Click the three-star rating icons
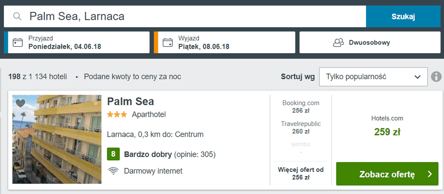Viewport: 444px width, 194px height. pos(117,115)
